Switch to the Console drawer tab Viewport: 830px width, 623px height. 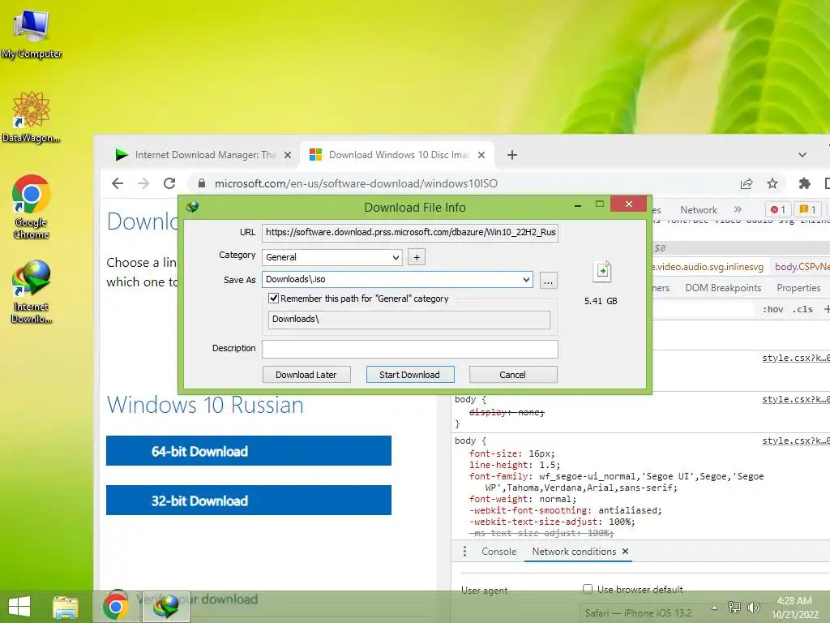point(498,552)
